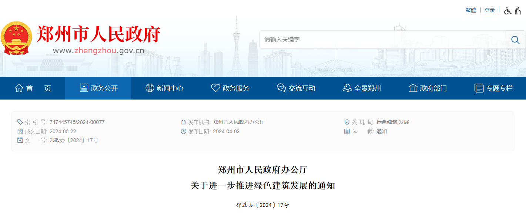Click the 登录 login link
526x222 pixels.
(490, 10)
